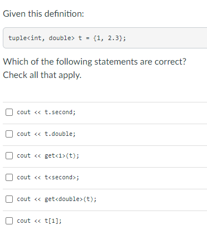This screenshot has height=230, width=207.
Task: Check the box for cout << t.second
Action: (x=9, y=112)
